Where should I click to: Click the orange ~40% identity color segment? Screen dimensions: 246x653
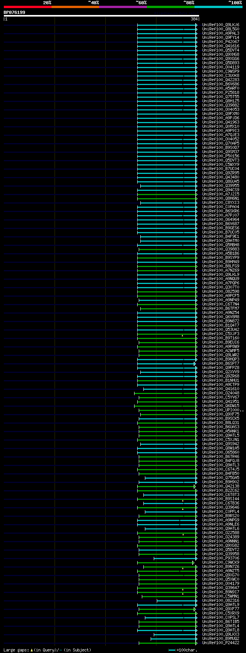click(75, 7)
